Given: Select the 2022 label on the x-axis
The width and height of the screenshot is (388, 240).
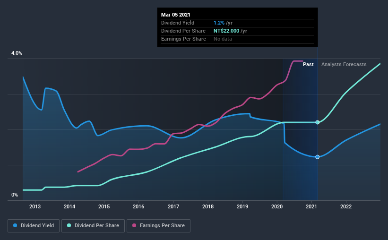Looking at the screenshot, I should coord(346,206).
